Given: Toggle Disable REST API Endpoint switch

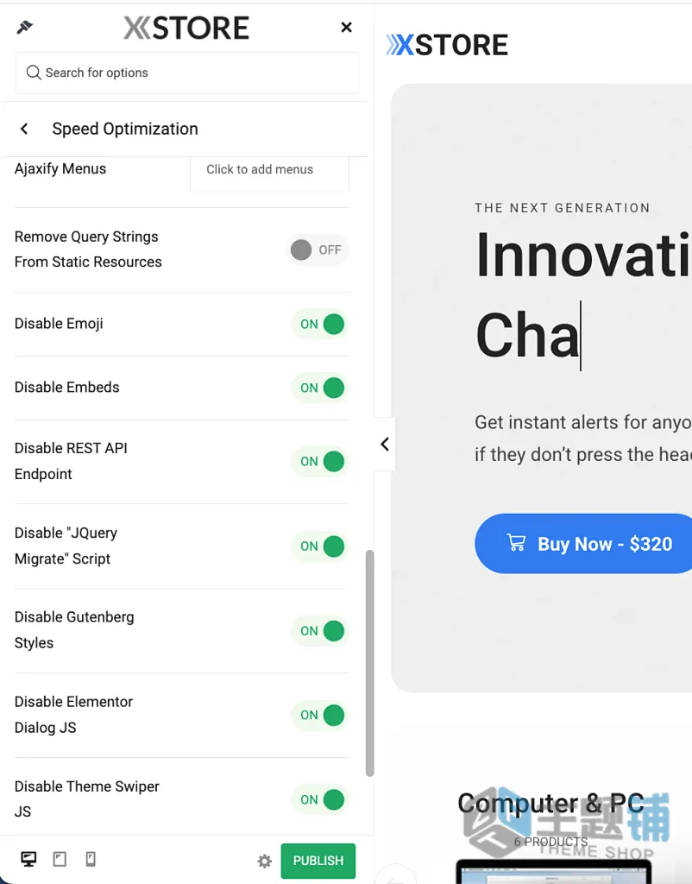Looking at the screenshot, I should click(x=320, y=461).
